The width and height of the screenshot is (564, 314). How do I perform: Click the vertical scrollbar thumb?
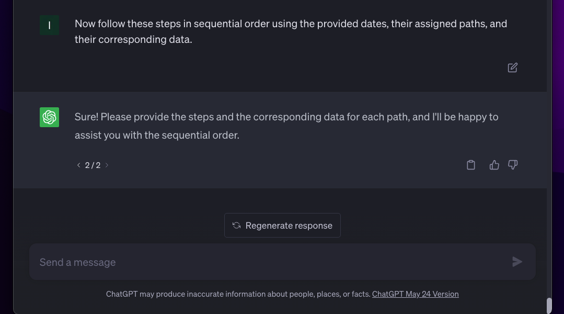pos(549,305)
